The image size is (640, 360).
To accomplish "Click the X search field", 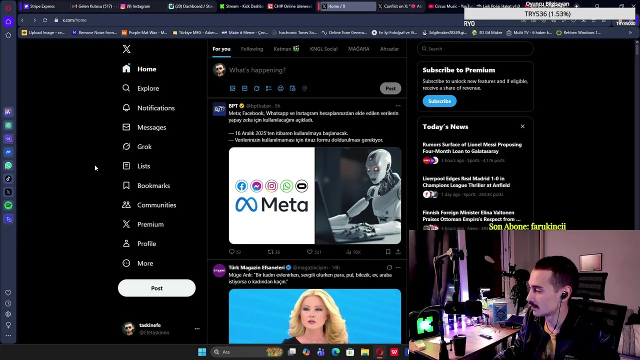I will pyautogui.click(x=475, y=49).
